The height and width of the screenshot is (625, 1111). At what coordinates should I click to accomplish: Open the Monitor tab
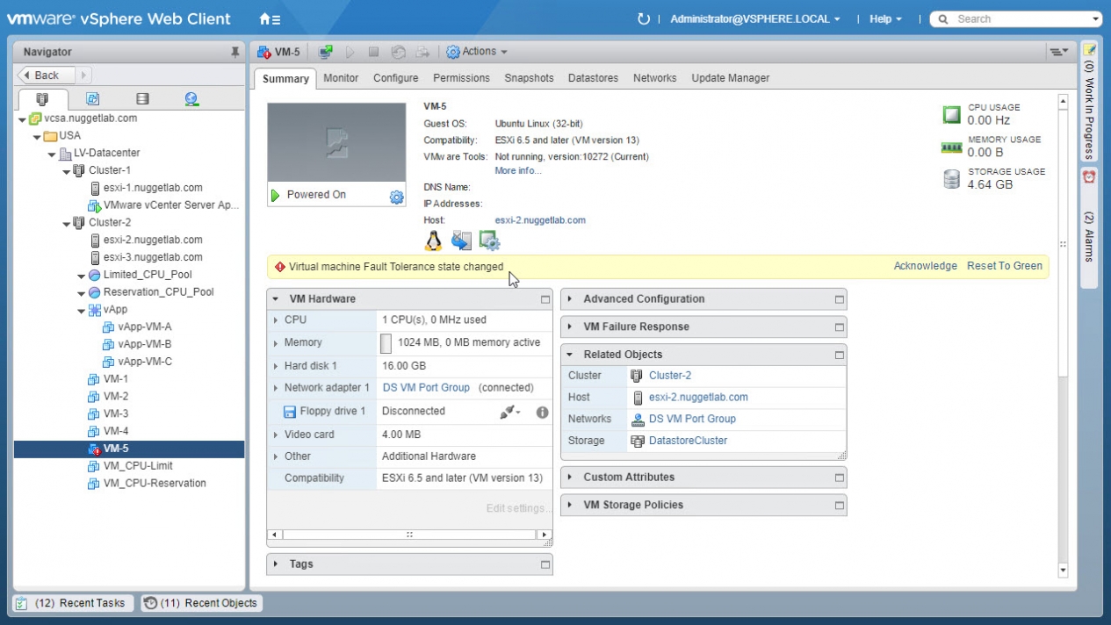(x=341, y=78)
